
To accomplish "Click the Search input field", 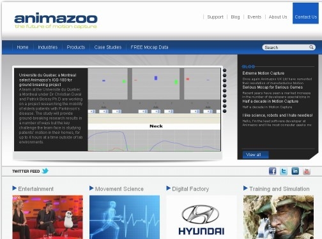I will tap(289, 47).
